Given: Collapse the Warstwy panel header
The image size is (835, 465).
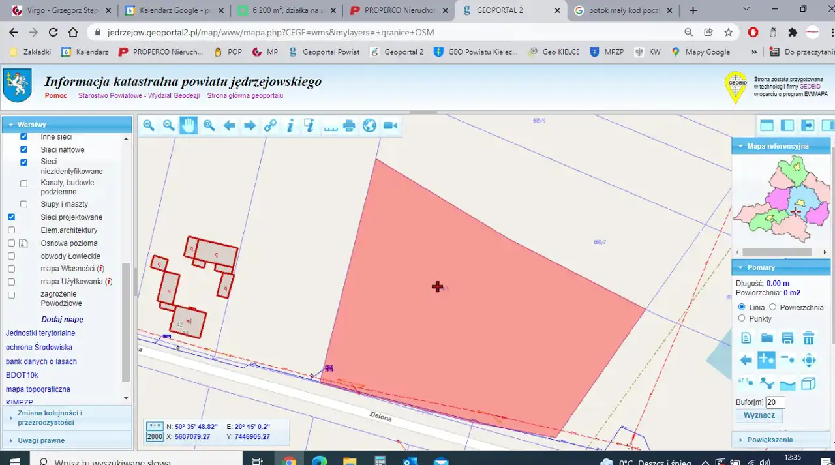Looking at the screenshot, I should coord(31,125).
